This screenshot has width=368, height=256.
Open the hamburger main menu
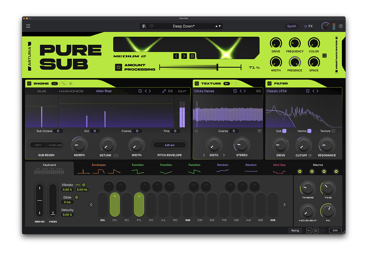28,26
